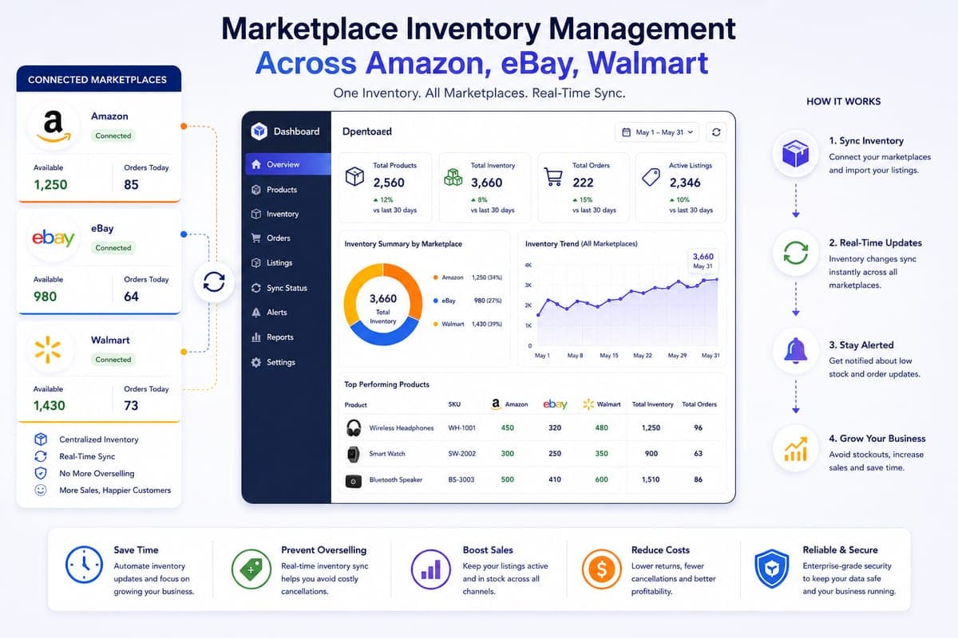This screenshot has height=638, width=958.
Task: Click the Reliable & Secure shield icon
Action: [772, 567]
